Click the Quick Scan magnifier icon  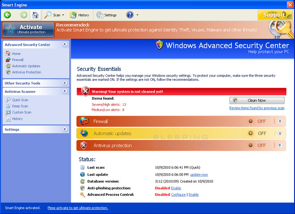(8, 100)
